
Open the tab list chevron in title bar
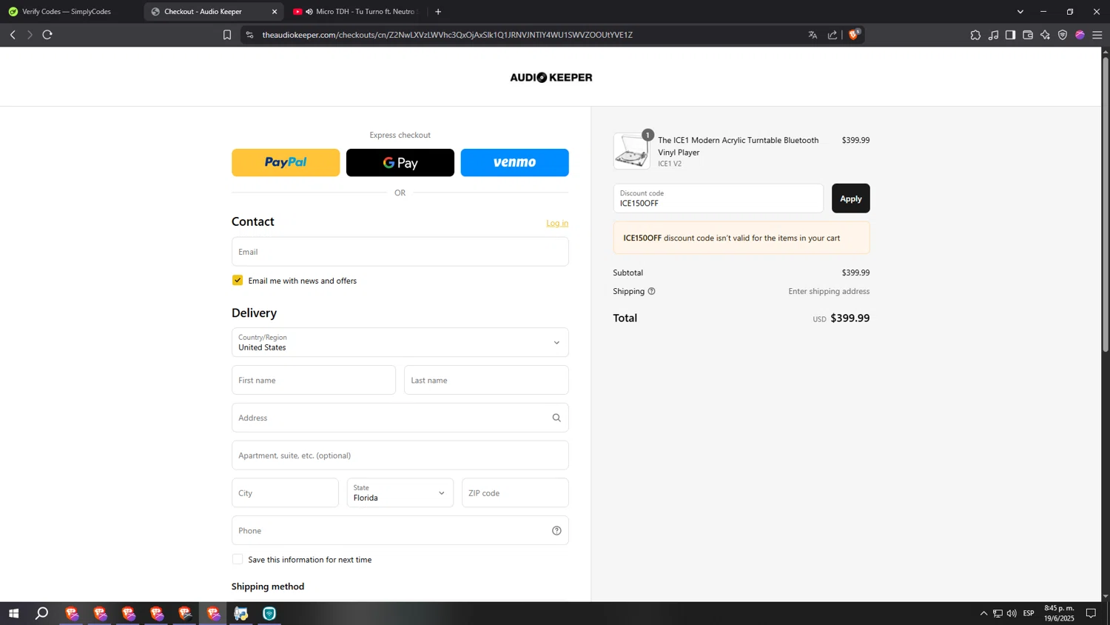point(1020,12)
